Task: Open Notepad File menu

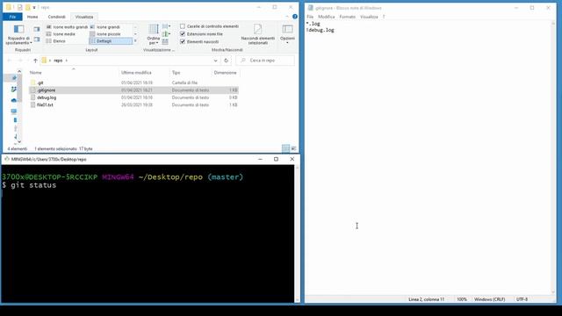Action: pyautogui.click(x=310, y=17)
